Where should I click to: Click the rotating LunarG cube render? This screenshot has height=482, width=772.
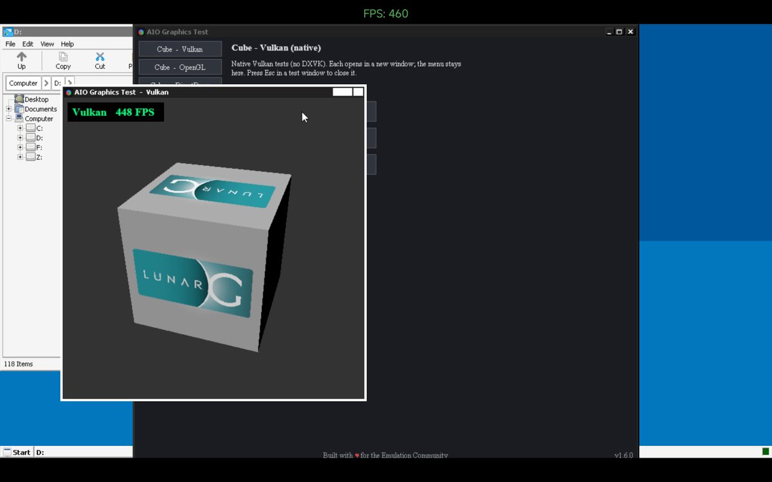click(204, 257)
